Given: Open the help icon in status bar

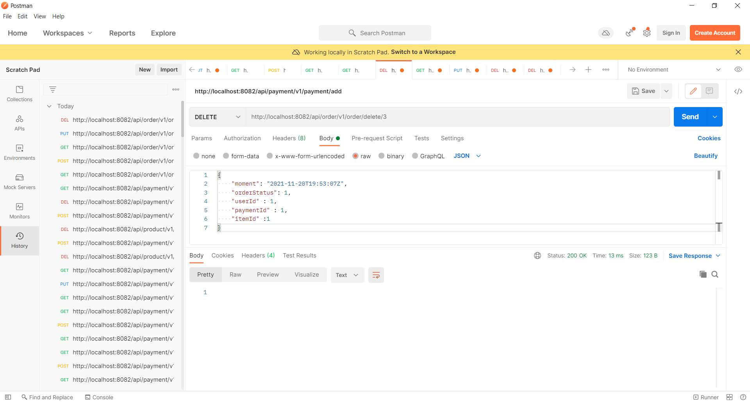Looking at the screenshot, I should coord(743,397).
